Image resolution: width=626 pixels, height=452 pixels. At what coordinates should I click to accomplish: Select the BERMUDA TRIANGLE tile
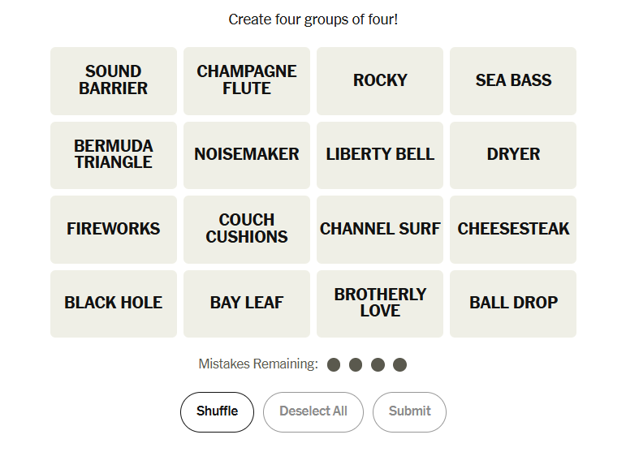[114, 155]
